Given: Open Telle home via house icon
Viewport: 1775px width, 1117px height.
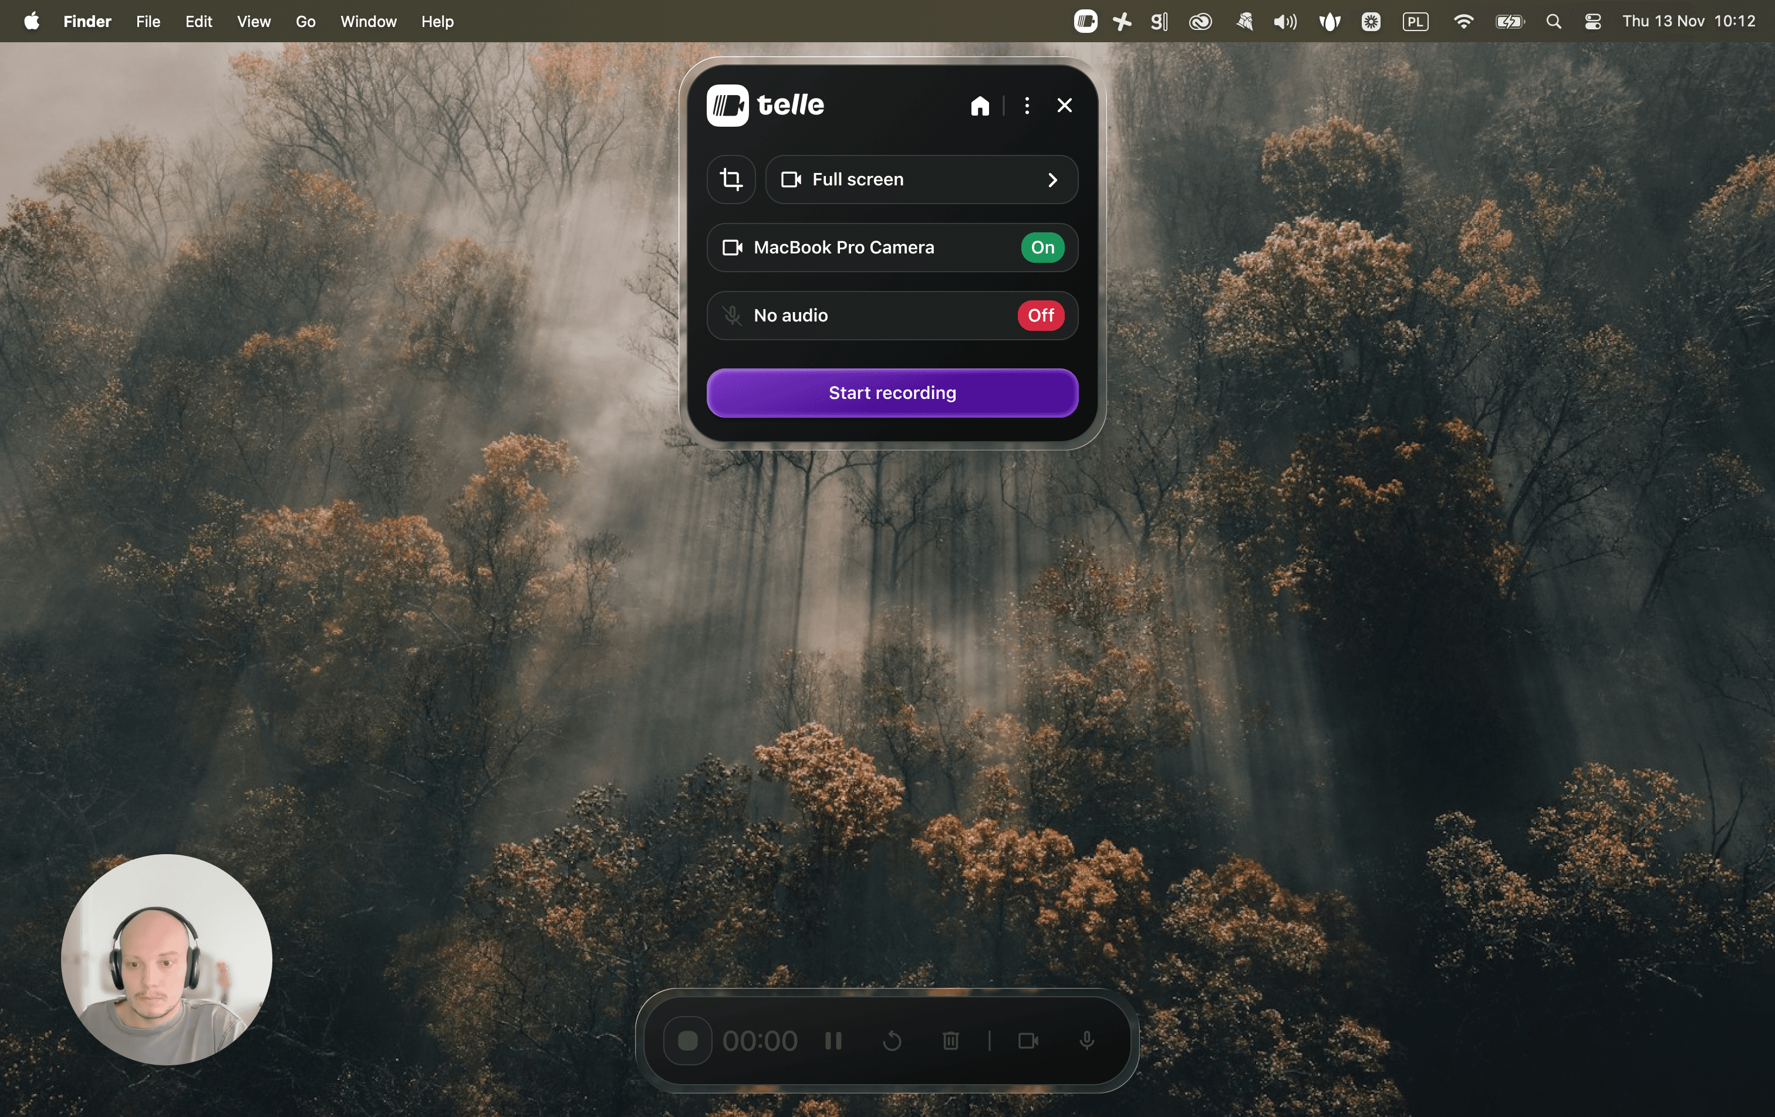Looking at the screenshot, I should click(979, 106).
